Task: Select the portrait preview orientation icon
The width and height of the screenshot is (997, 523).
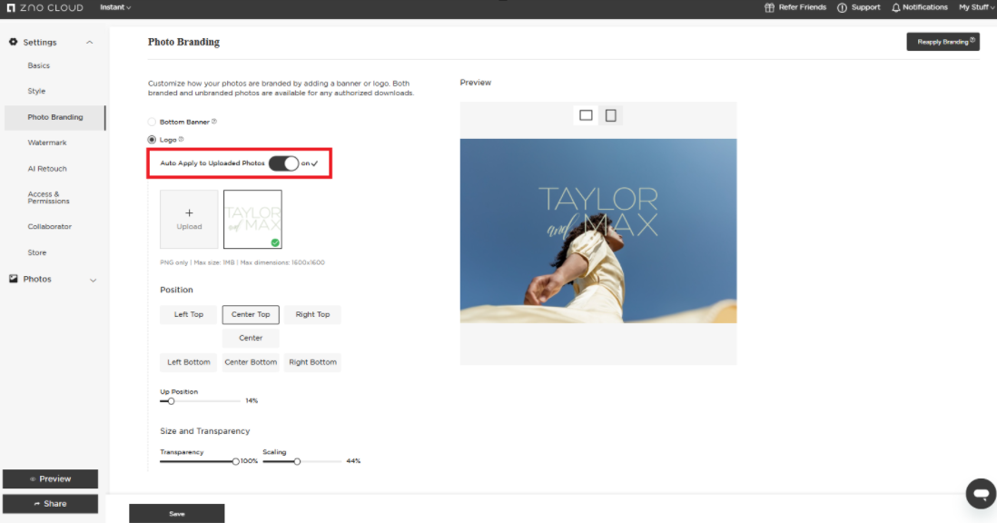Action: tap(611, 115)
